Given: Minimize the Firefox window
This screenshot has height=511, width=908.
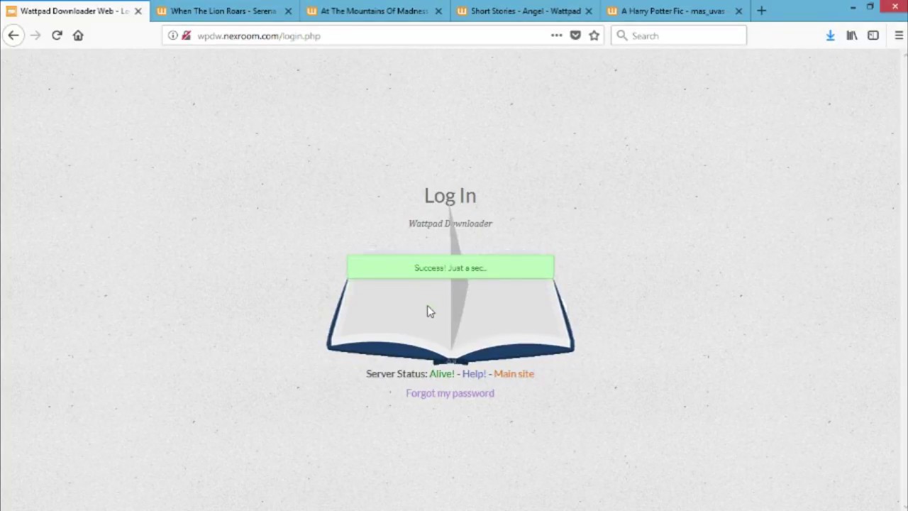Looking at the screenshot, I should (853, 7).
